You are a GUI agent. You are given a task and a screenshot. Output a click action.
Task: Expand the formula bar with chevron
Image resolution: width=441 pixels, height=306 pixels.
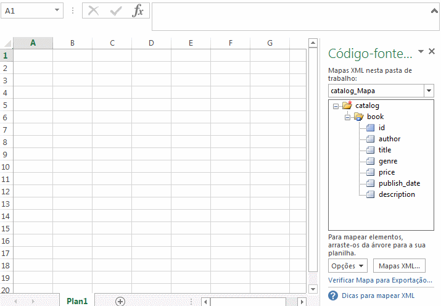click(434, 9)
